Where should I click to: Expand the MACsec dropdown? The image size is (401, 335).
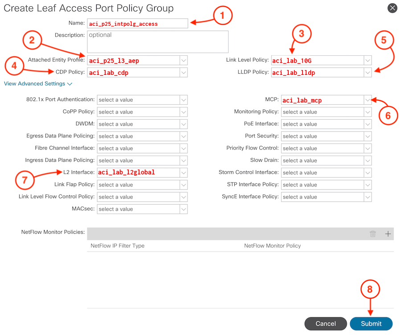[x=183, y=209]
